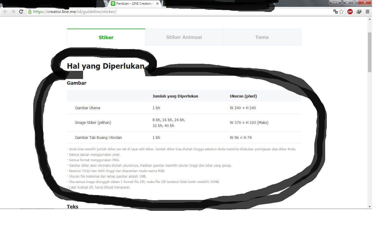The height and width of the screenshot is (225, 378).
Task: Reload the LINE Creators page
Action: (21, 12)
